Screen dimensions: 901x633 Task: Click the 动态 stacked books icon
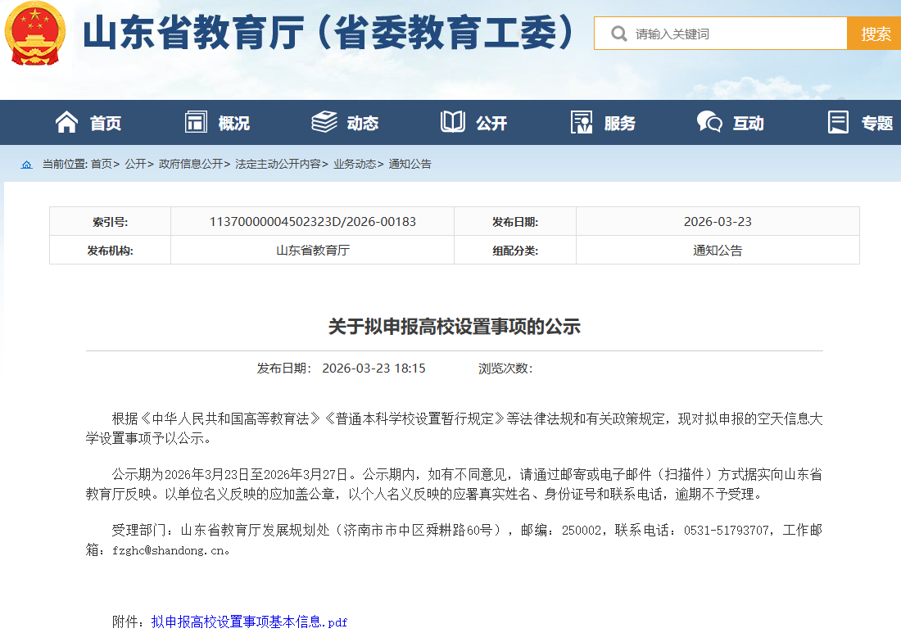tap(324, 123)
